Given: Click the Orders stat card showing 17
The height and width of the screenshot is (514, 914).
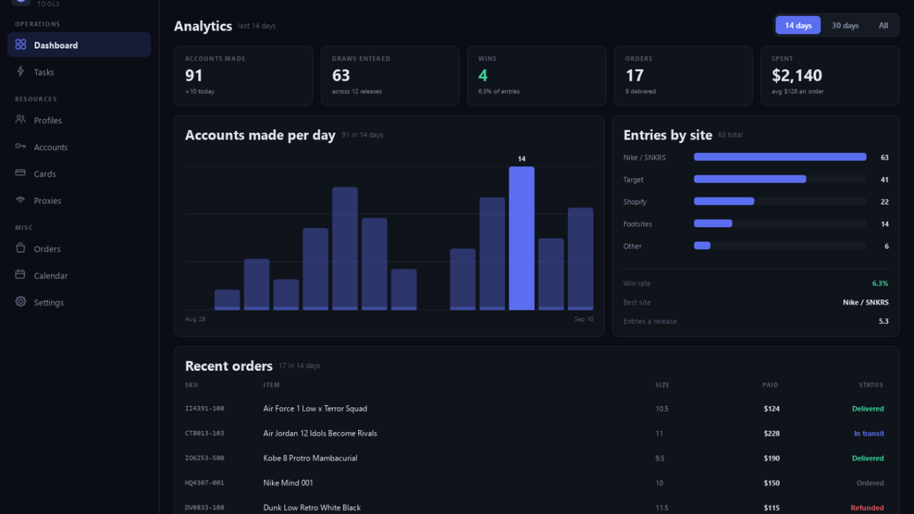Looking at the screenshot, I should click(x=683, y=76).
